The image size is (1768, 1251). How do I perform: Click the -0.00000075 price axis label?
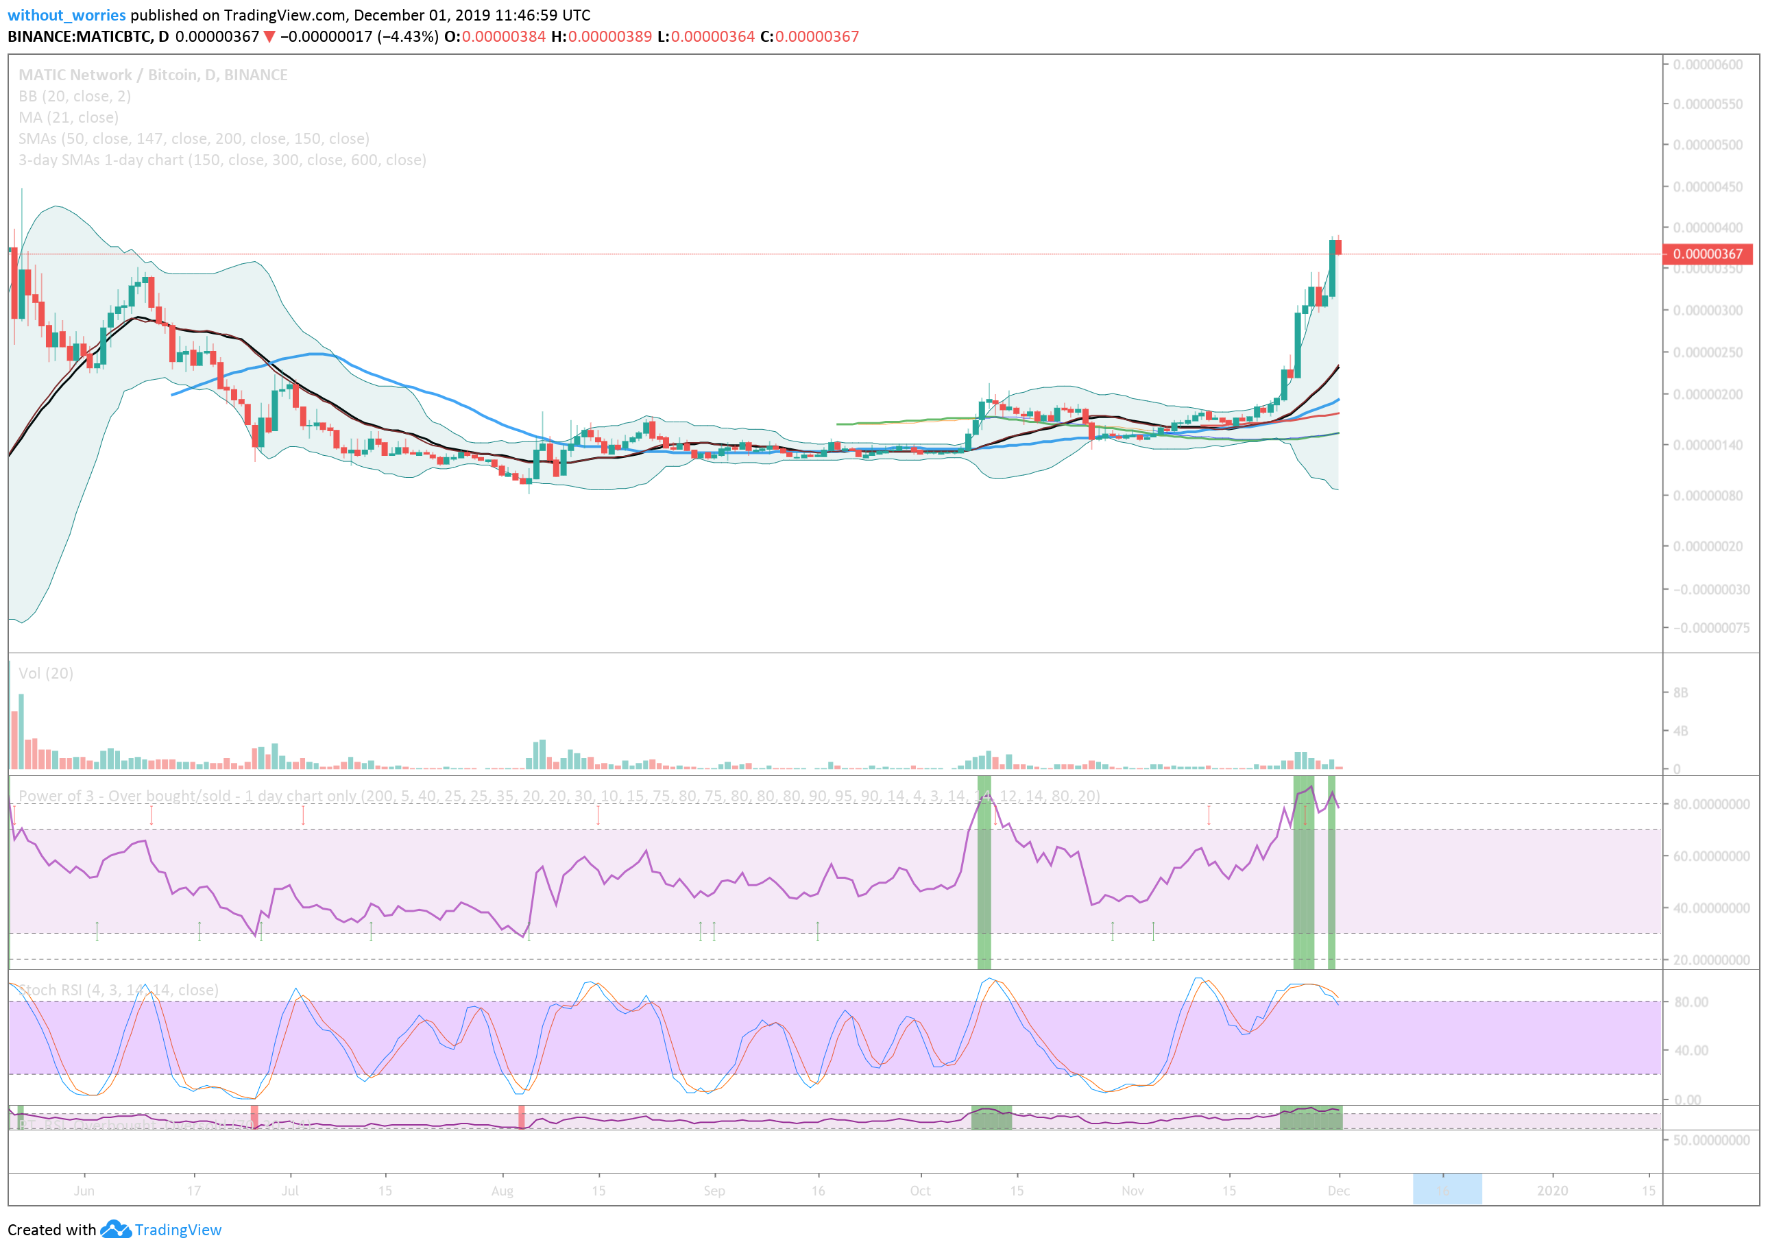[1711, 628]
